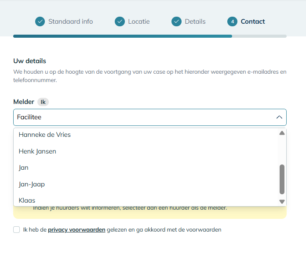The height and width of the screenshot is (257, 306).
Task: Click the Melder field showing Facilitee
Action: [x=141, y=118]
